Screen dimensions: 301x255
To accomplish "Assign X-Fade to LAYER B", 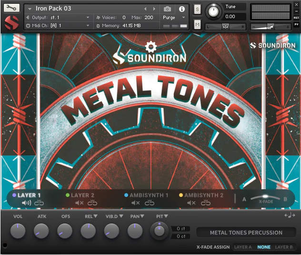I will 284,247.
